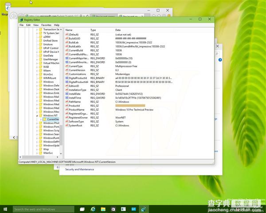
Task: Open Internet Explorer from taskbar
Action: 93,209
